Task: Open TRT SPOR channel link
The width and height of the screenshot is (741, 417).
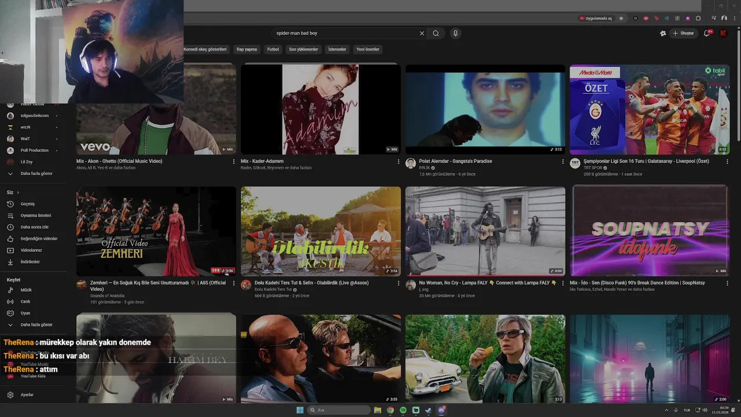Action: tap(593, 168)
